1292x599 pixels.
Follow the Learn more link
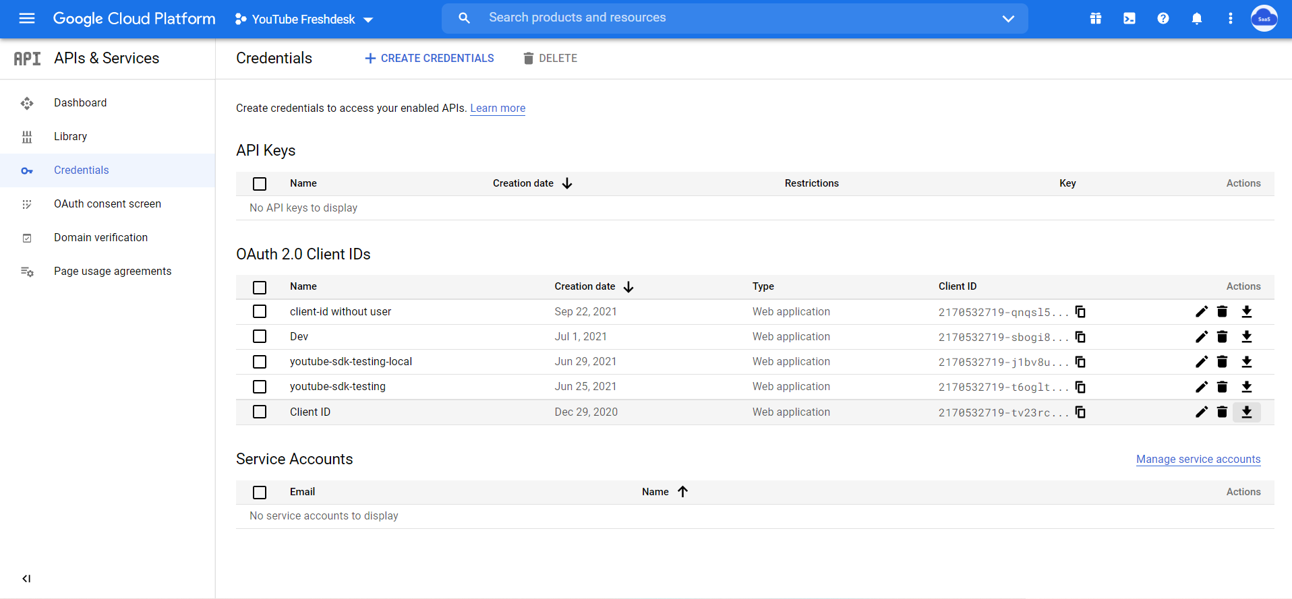498,108
